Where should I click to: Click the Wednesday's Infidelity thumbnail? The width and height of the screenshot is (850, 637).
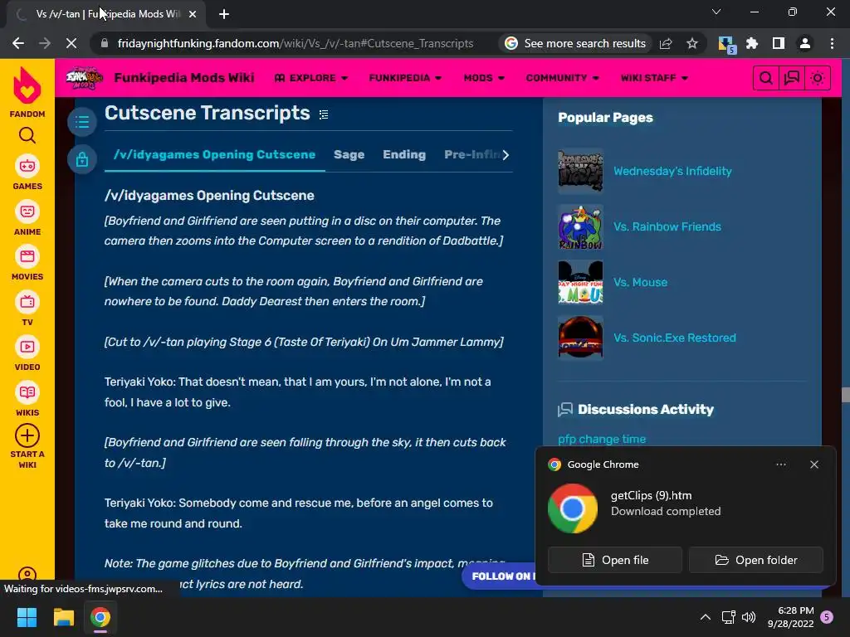click(x=580, y=171)
